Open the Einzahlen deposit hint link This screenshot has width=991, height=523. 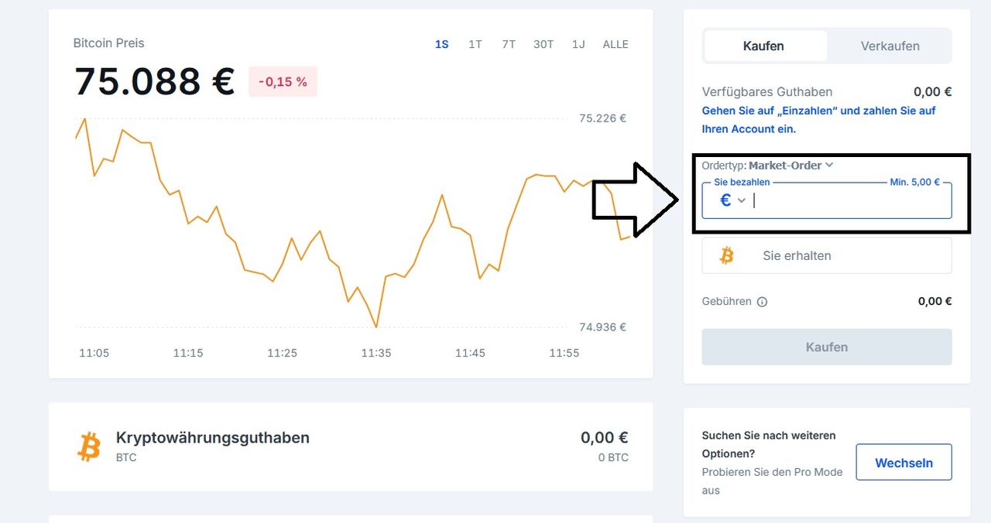tap(818, 120)
